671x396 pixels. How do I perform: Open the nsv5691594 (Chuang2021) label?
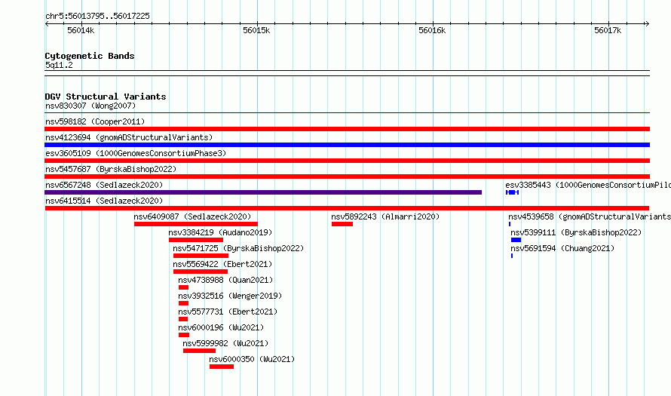click(x=562, y=248)
